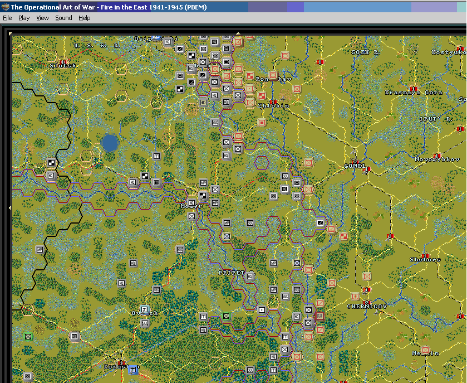Image resolution: width=467 pixels, height=383 pixels.
Task: Open the Sound menu
Action: click(63, 18)
